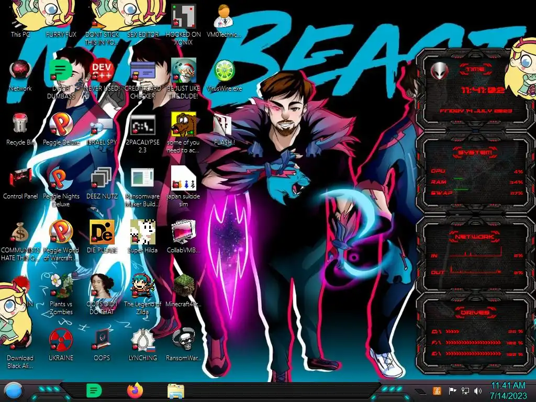Screen dimensions: 536x402
Task: Open the taskbar clock showing 11:41 AM
Action: coord(508,390)
